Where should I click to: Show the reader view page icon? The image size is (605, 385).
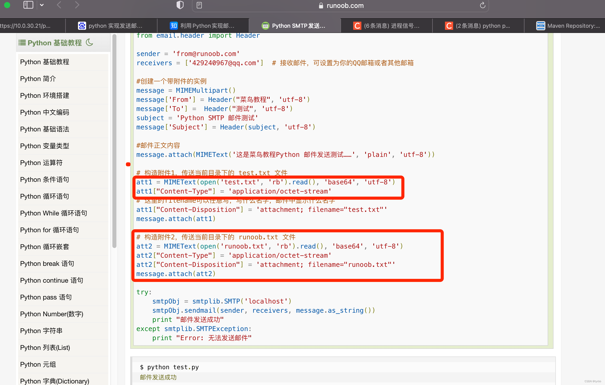199,5
